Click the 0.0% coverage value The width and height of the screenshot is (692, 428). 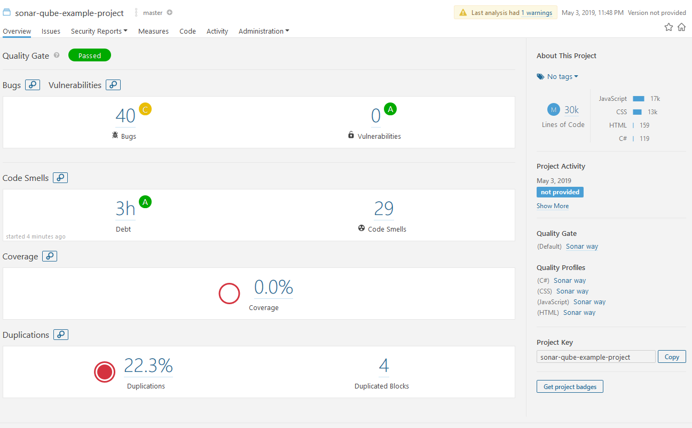(273, 288)
